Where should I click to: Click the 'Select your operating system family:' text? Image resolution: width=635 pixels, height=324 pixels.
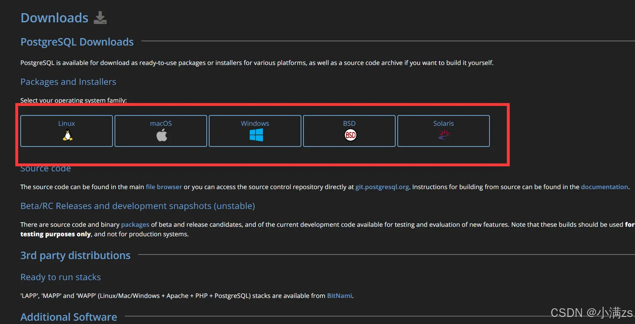74,101
